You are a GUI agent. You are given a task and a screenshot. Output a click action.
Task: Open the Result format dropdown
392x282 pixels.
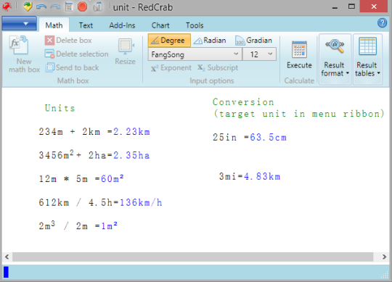335,59
